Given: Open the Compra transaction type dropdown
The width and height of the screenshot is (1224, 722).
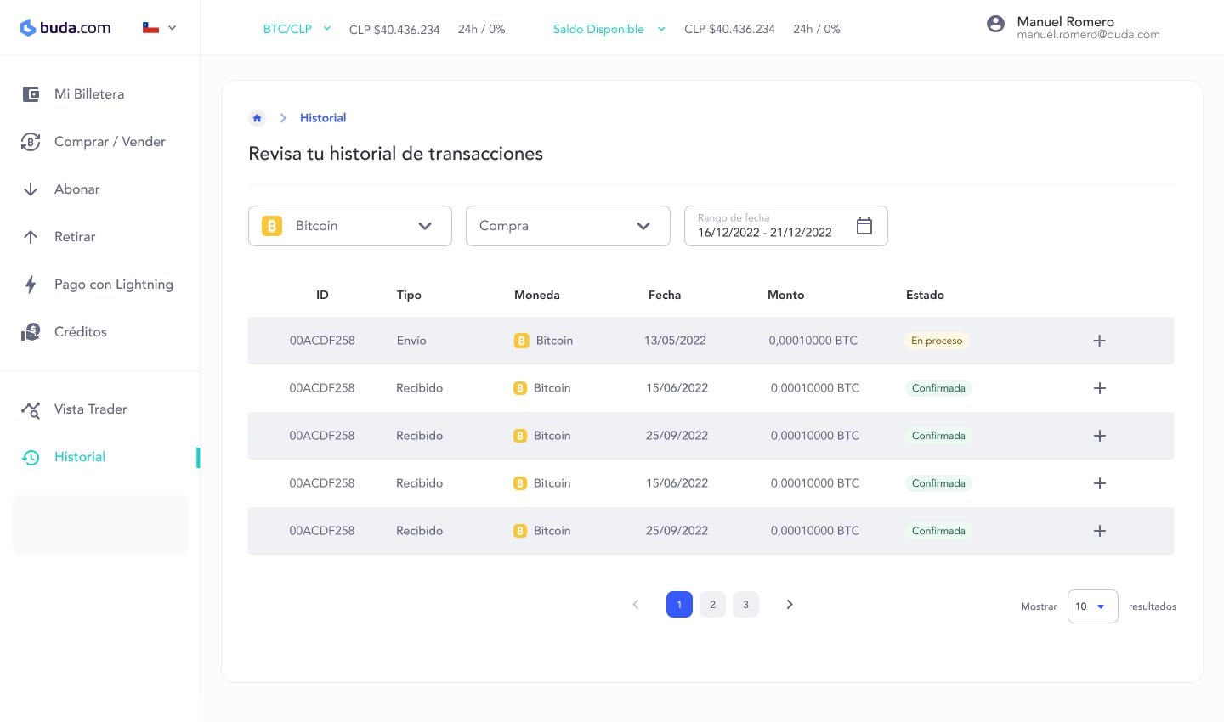Looking at the screenshot, I should [x=567, y=226].
